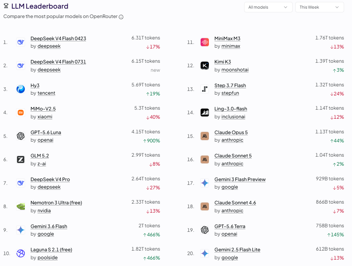This screenshot has height=266, width=352.
Task: Open the DeepSeek V4 Flash 0423 model link
Action: (x=58, y=38)
